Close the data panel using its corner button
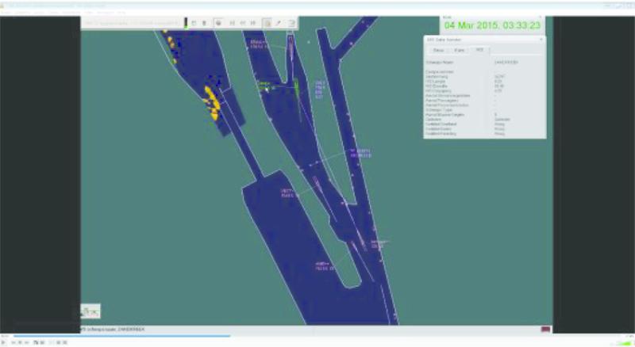The height and width of the screenshot is (347, 635). pyautogui.click(x=541, y=39)
